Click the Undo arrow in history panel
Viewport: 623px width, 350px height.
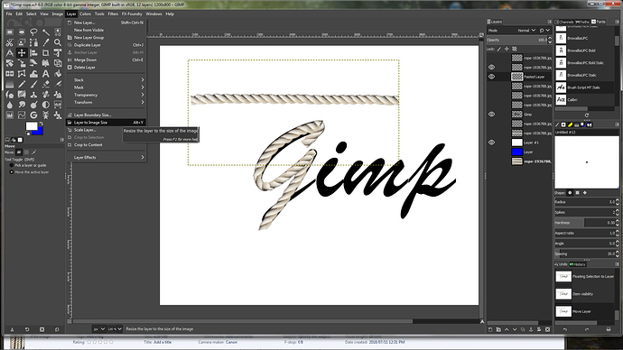[564, 329]
